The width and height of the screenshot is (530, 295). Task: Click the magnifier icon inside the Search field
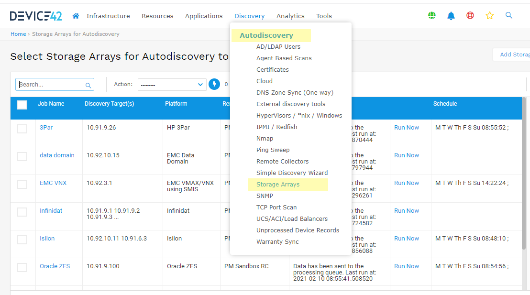pyautogui.click(x=88, y=84)
